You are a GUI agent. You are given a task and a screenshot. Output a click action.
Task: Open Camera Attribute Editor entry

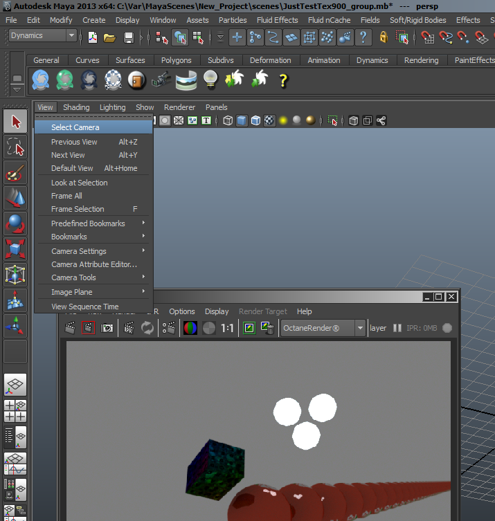coord(93,264)
